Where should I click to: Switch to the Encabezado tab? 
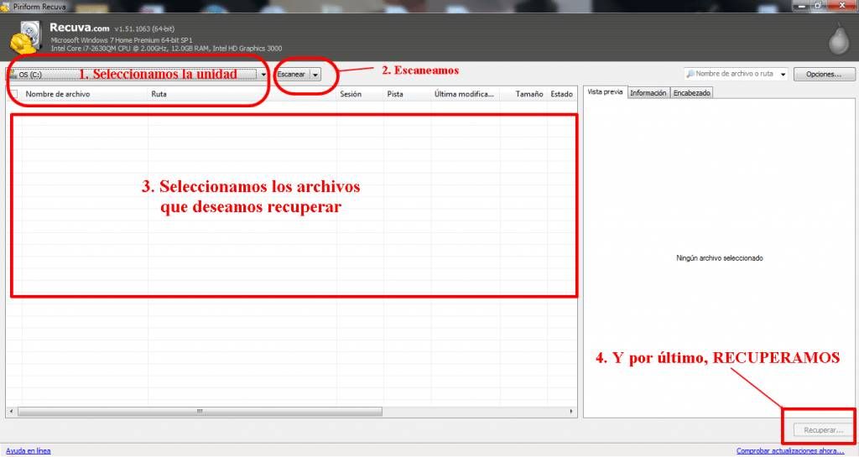692,93
